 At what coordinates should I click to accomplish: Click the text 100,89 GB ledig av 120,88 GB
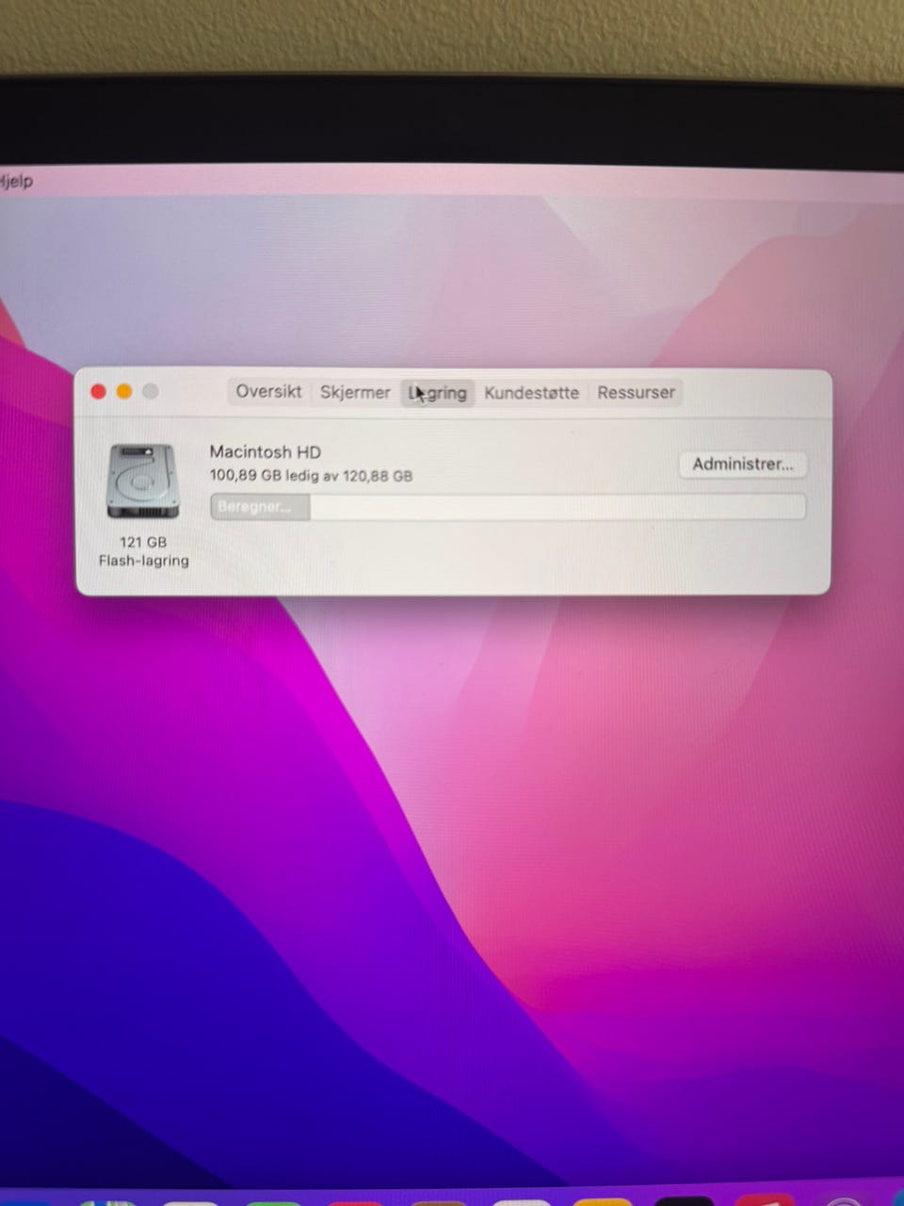pyautogui.click(x=311, y=476)
